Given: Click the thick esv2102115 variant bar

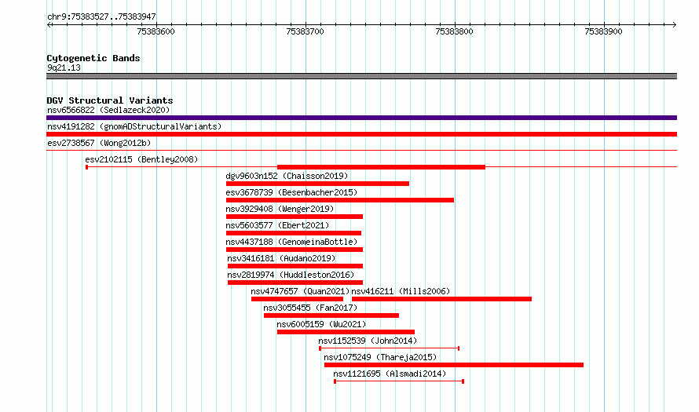Looking at the screenshot, I should (x=381, y=167).
